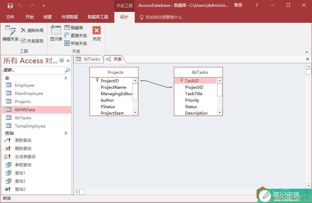Screen dimensions: 312x203
Task: Click the tblTasks box title bar
Action: point(198,72)
